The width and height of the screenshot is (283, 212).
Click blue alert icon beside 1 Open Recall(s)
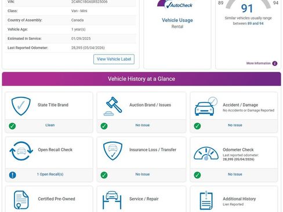pos(13,175)
